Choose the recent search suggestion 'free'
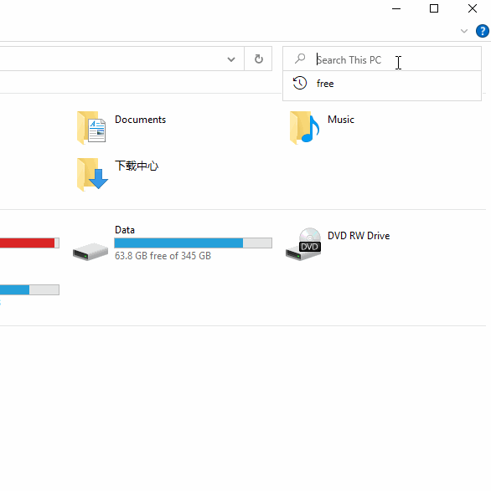Image resolution: width=491 pixels, height=491 pixels. (x=382, y=84)
